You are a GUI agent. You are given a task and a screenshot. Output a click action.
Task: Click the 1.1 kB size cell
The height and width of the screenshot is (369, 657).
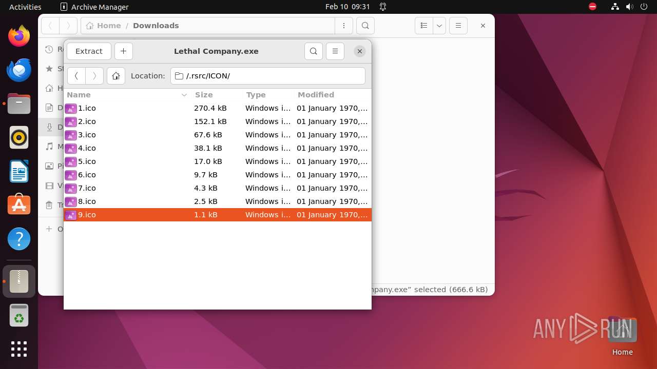[206, 215]
